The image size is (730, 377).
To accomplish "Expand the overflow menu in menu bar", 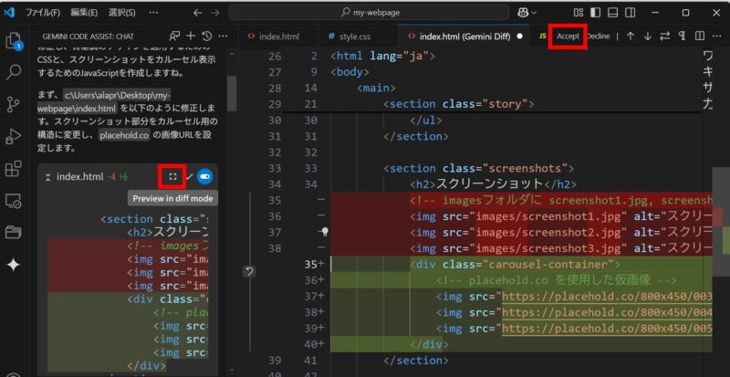I will tap(152, 13).
